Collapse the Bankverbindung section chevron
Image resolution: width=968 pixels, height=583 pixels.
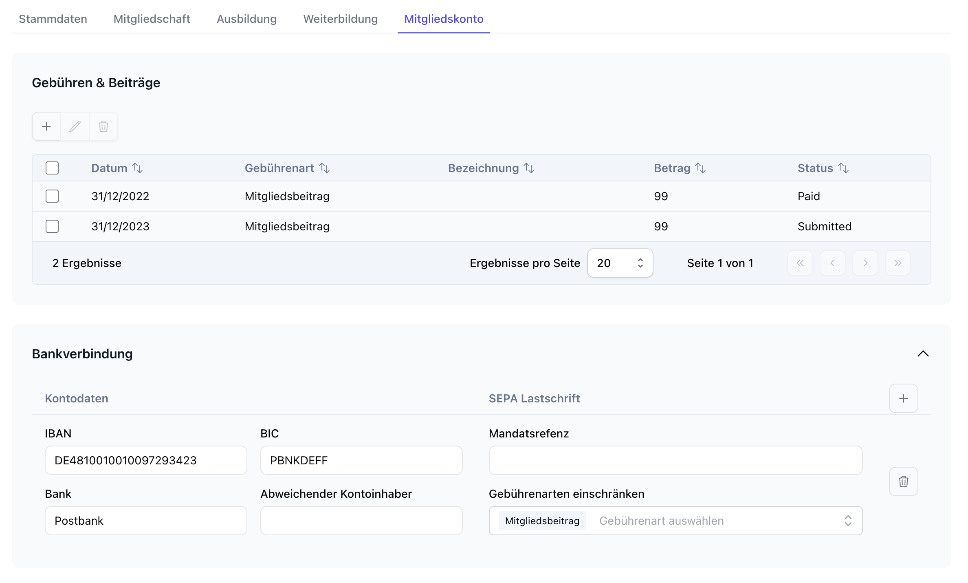pos(923,353)
